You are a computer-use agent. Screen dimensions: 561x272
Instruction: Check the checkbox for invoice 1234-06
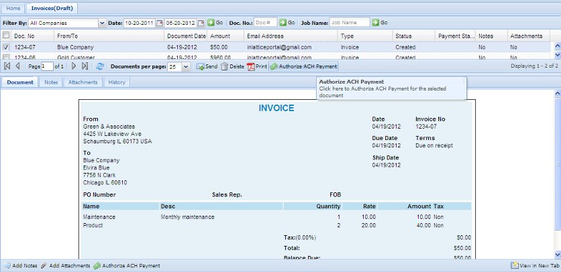(x=6, y=58)
